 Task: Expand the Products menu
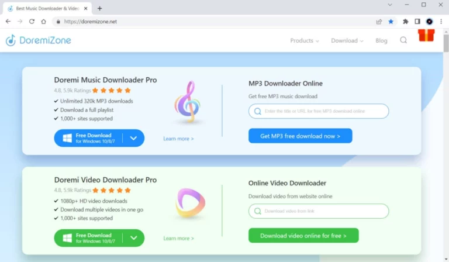[305, 41]
